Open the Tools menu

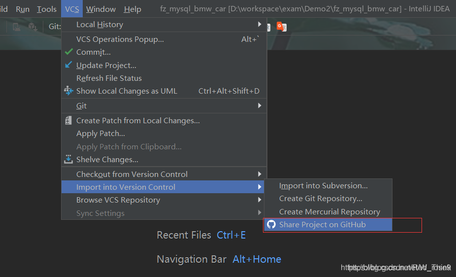[46, 9]
